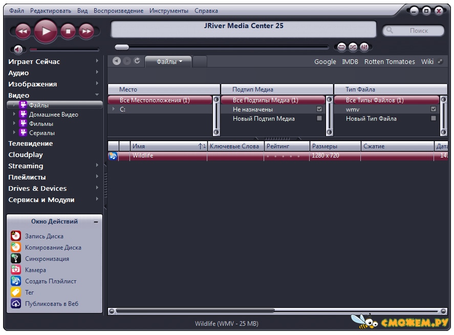Open the Справка menu
This screenshot has width=454, height=335.
(x=206, y=11)
